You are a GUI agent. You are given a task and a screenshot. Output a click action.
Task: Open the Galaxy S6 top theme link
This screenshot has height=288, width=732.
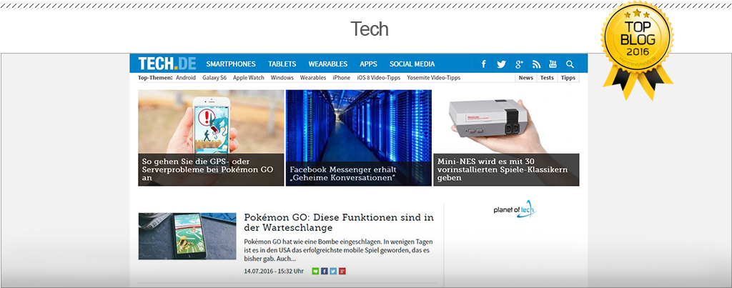pos(214,77)
